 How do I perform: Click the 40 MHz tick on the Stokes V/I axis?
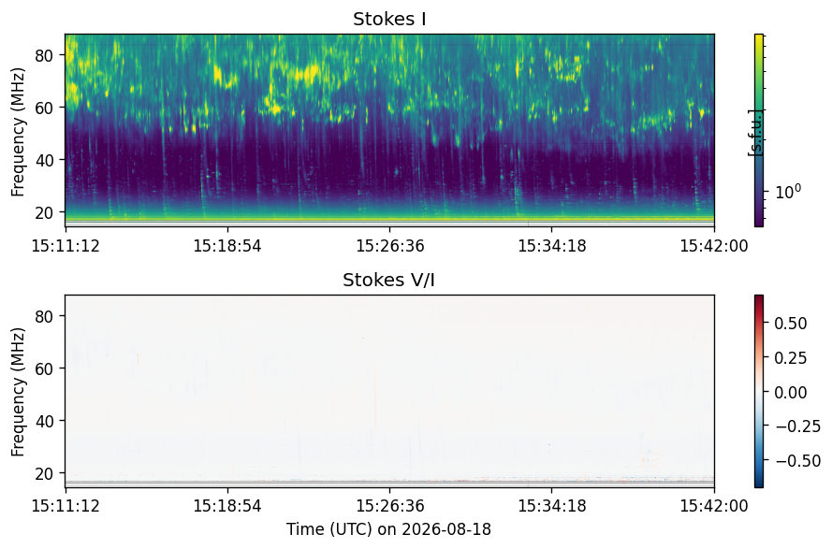tap(44, 421)
